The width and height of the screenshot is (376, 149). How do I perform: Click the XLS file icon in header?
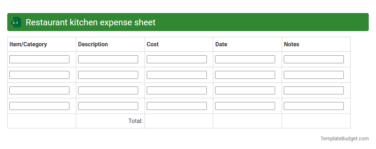coord(16,22)
